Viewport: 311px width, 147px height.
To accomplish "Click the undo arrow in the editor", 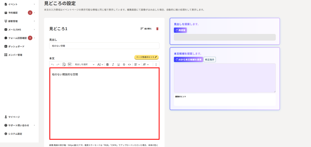I will point(53,64).
